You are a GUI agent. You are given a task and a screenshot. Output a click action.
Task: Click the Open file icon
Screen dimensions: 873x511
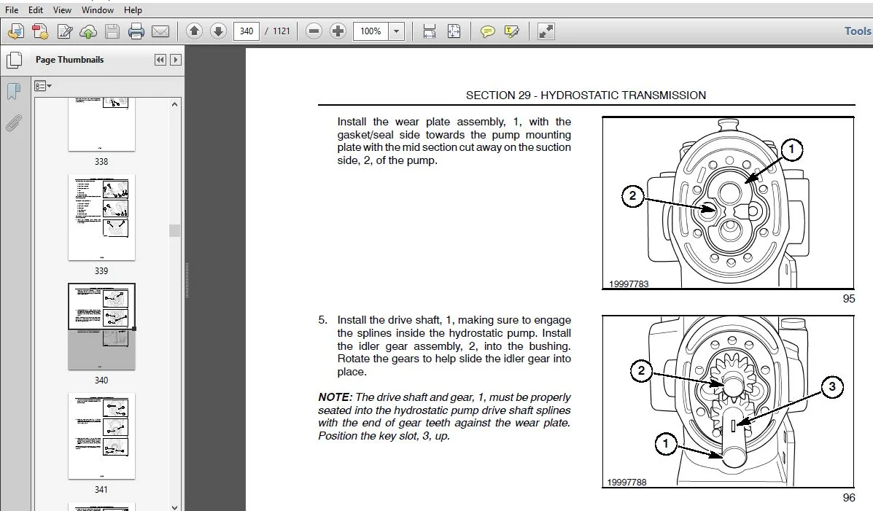pyautogui.click(x=15, y=31)
